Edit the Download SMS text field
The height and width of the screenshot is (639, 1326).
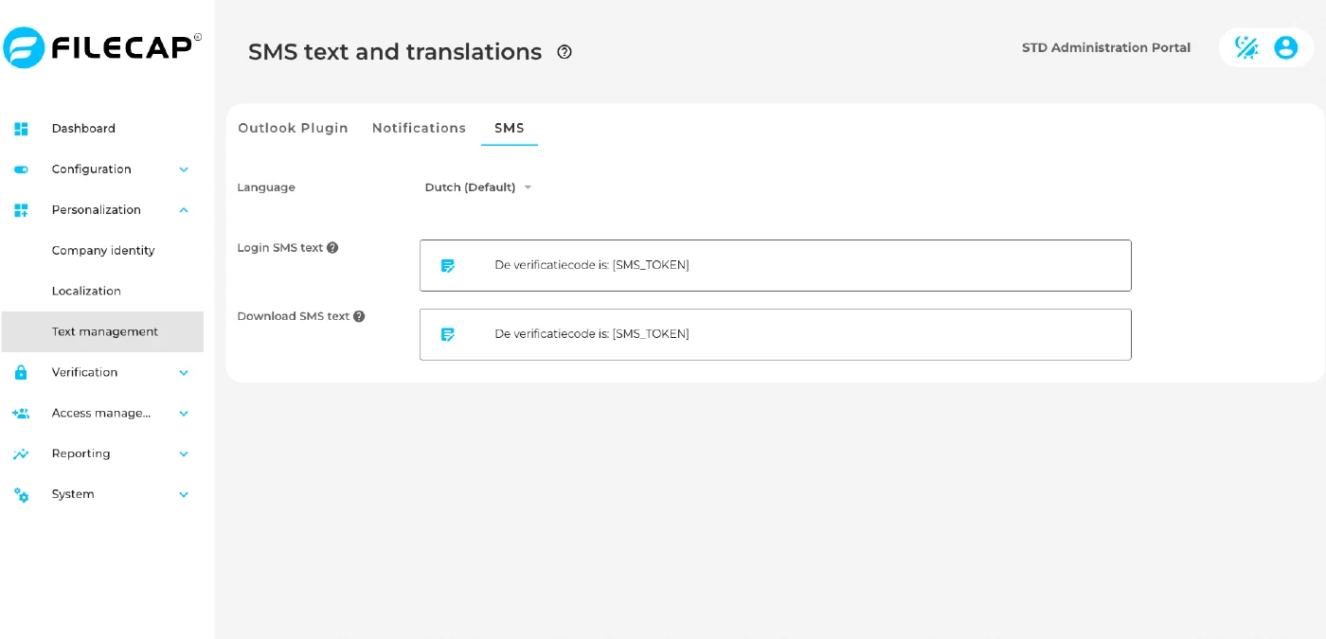point(776,334)
